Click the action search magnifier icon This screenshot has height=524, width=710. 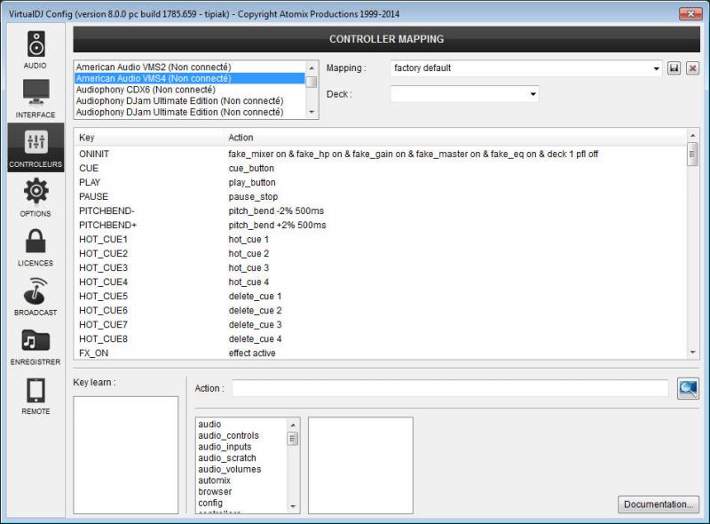(688, 388)
